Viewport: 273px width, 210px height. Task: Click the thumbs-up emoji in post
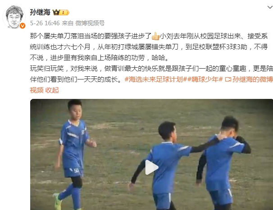(156, 36)
